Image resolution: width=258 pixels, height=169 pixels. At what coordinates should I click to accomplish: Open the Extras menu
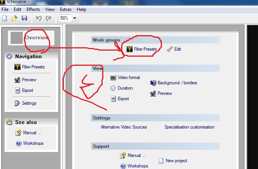click(x=66, y=9)
